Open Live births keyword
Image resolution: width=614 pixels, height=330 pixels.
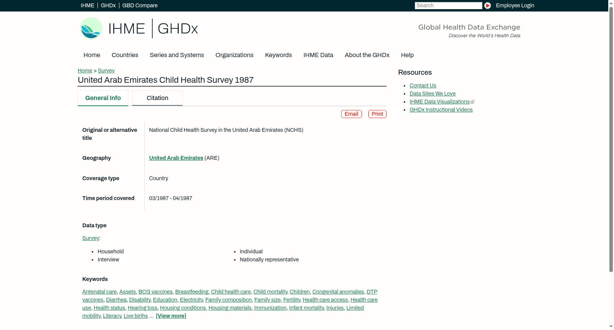coord(136,316)
